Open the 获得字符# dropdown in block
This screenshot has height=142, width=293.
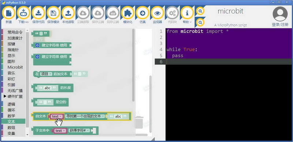point(79,130)
